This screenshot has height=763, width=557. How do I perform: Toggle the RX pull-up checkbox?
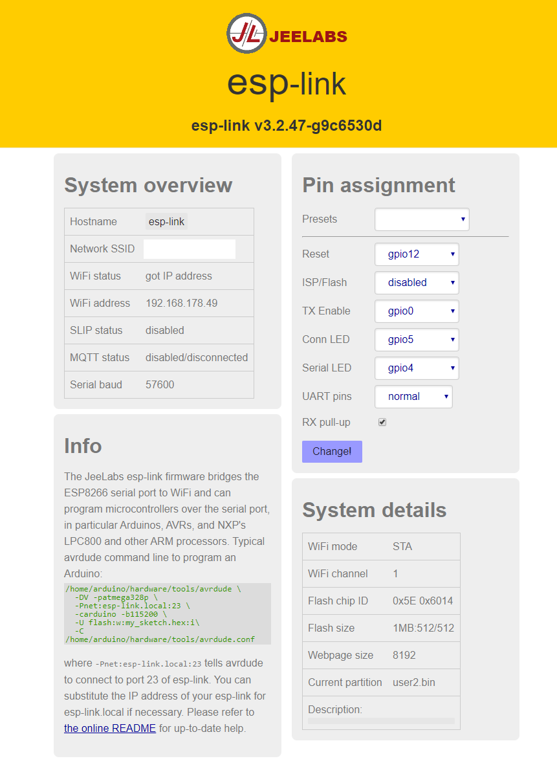[x=382, y=423]
